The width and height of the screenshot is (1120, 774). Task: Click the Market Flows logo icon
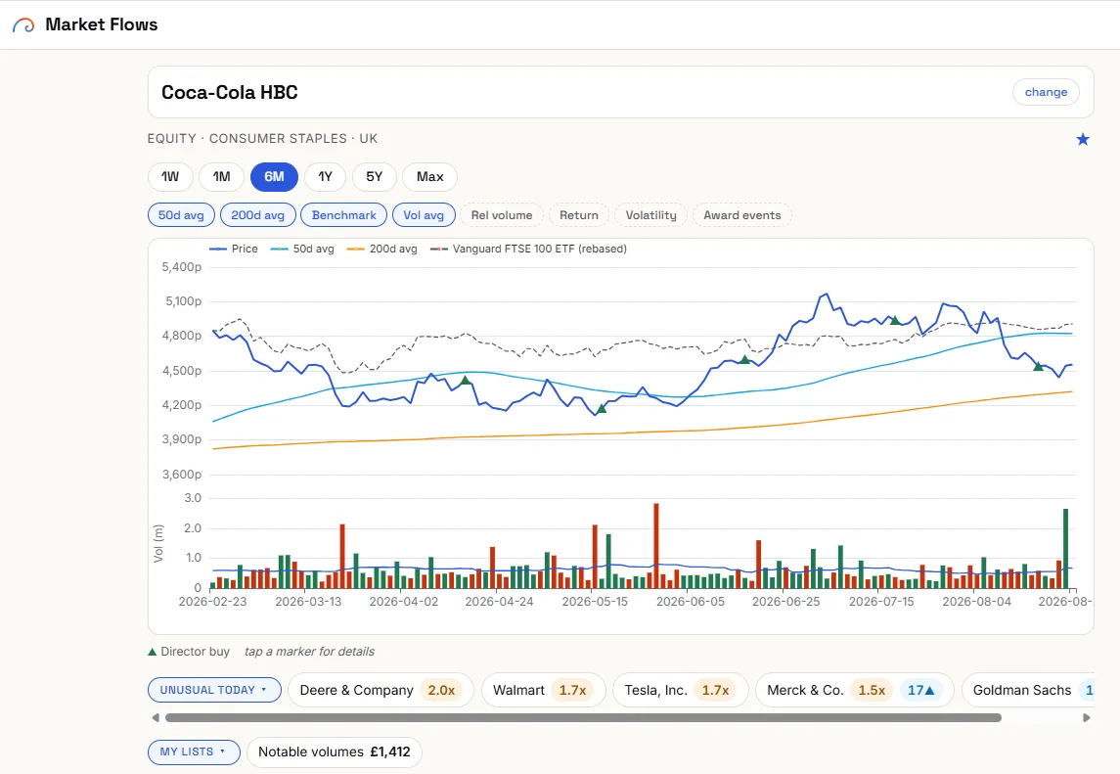click(23, 25)
